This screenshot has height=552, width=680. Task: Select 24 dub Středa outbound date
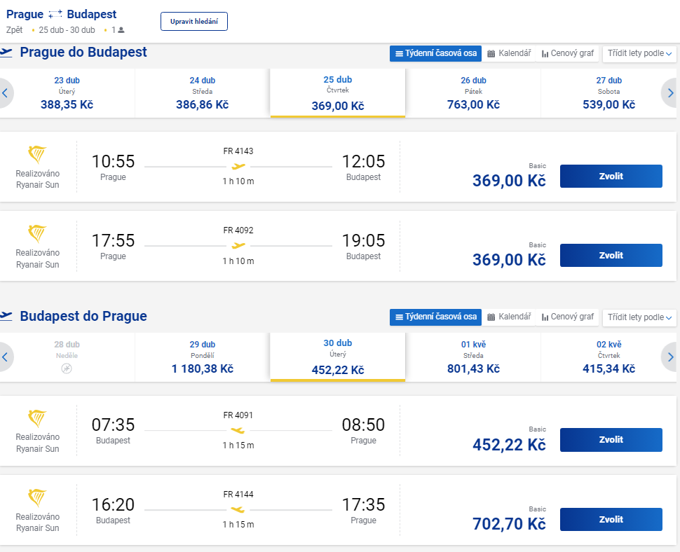[x=202, y=92]
